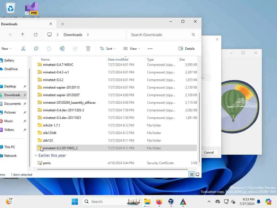This screenshot has height=208, width=277.
Task: Open the weather widget on the taskbar
Action: [x=9, y=201]
